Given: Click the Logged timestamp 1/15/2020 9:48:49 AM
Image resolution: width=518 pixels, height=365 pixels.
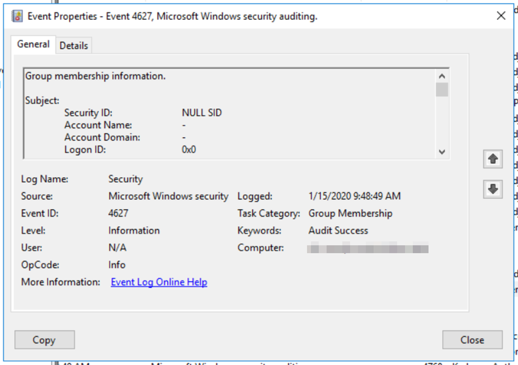Looking at the screenshot, I should click(355, 196).
